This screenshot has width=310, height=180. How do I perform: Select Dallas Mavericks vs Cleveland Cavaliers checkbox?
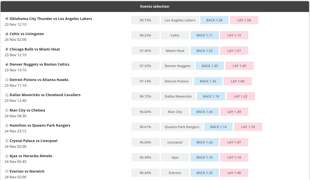pos(7,95)
